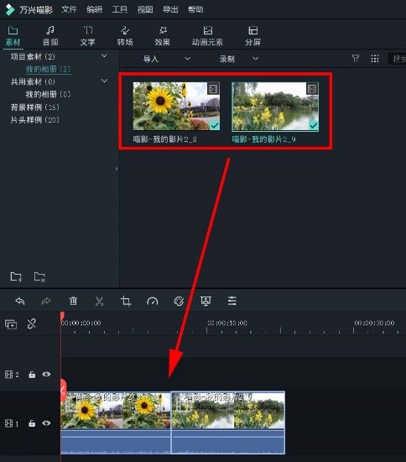Click the 喵影-我的影片2_9 file name
Screen dimensions: 406x462
(264, 139)
